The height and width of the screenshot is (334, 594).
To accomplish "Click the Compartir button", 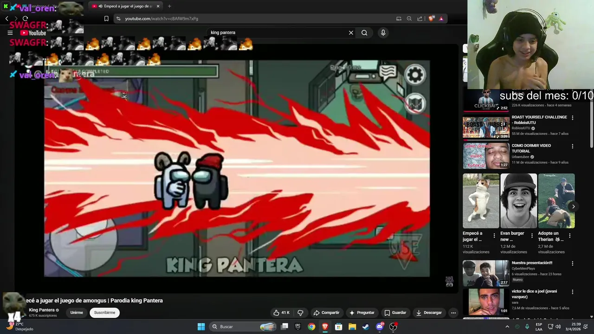I will click(x=326, y=313).
